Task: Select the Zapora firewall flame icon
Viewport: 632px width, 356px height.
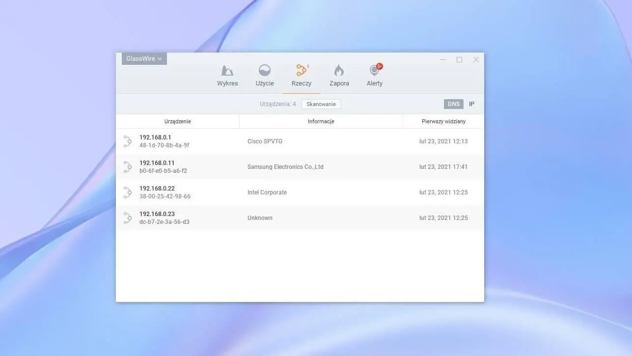Action: 339,71
